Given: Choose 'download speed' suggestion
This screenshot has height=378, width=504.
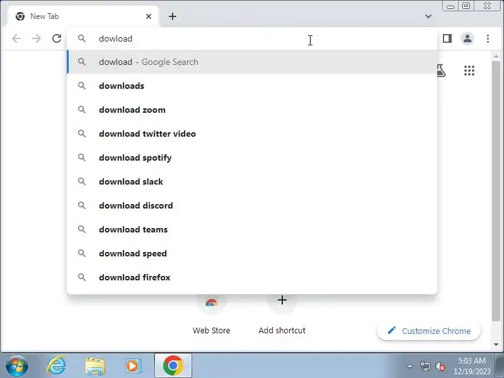Looking at the screenshot, I should (x=252, y=253).
